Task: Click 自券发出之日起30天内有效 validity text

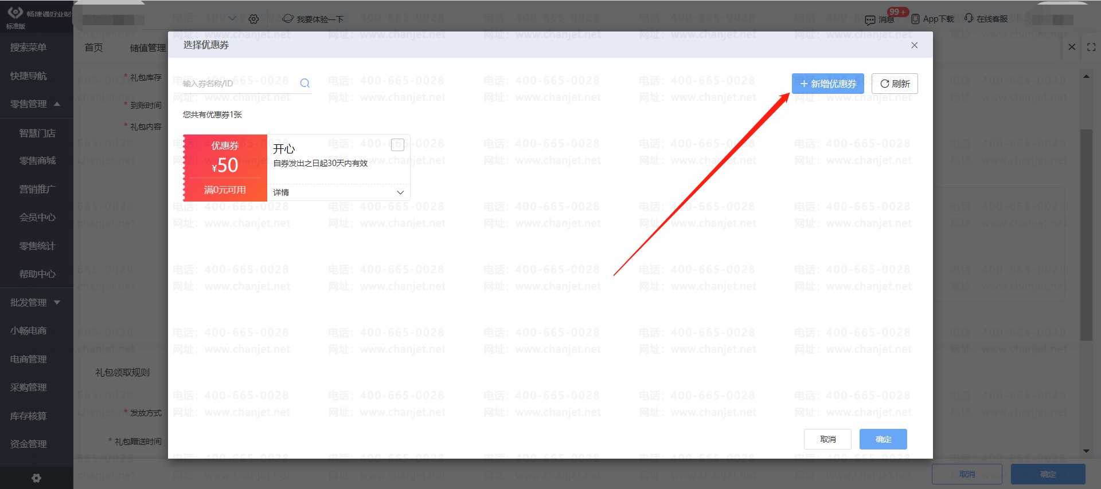Action: tap(320, 163)
